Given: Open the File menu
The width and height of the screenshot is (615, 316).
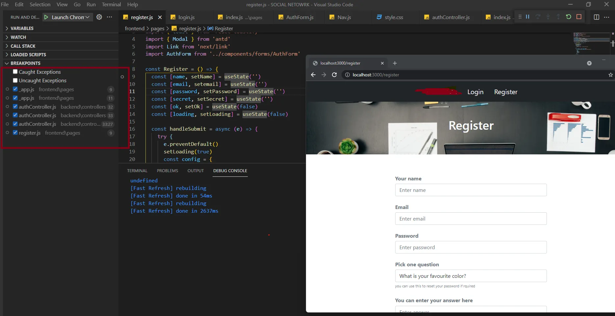Looking at the screenshot, I should [5, 5].
